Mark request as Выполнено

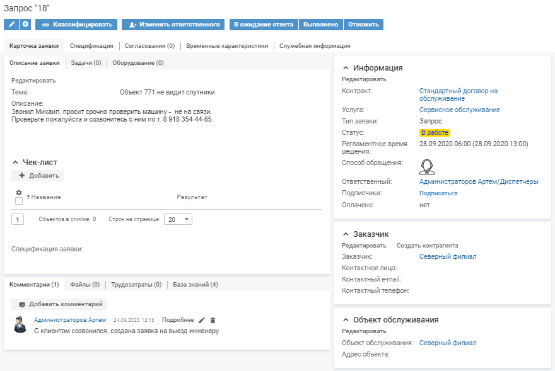coord(320,25)
